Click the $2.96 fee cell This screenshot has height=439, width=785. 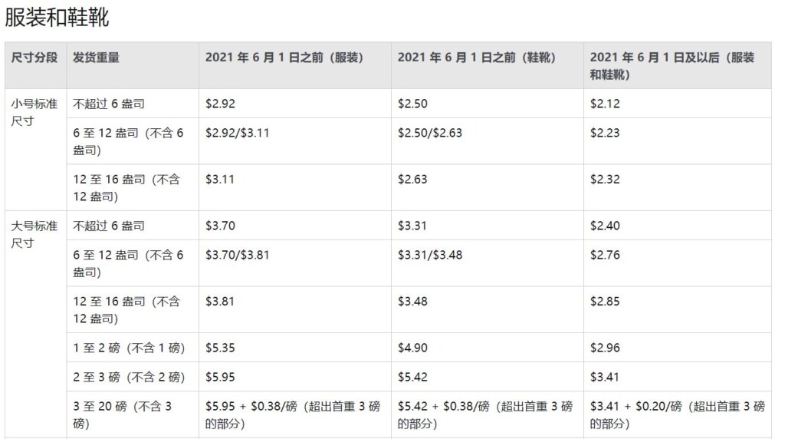point(605,348)
